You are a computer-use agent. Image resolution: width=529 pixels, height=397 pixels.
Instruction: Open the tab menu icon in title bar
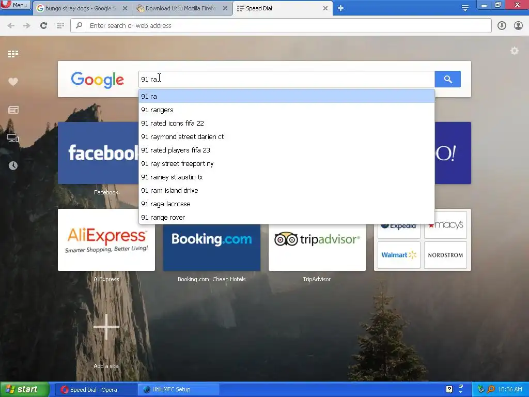[465, 8]
